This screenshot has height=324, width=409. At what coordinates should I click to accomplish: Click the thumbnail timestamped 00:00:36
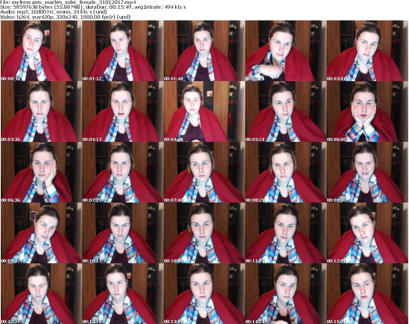[x=41, y=51]
